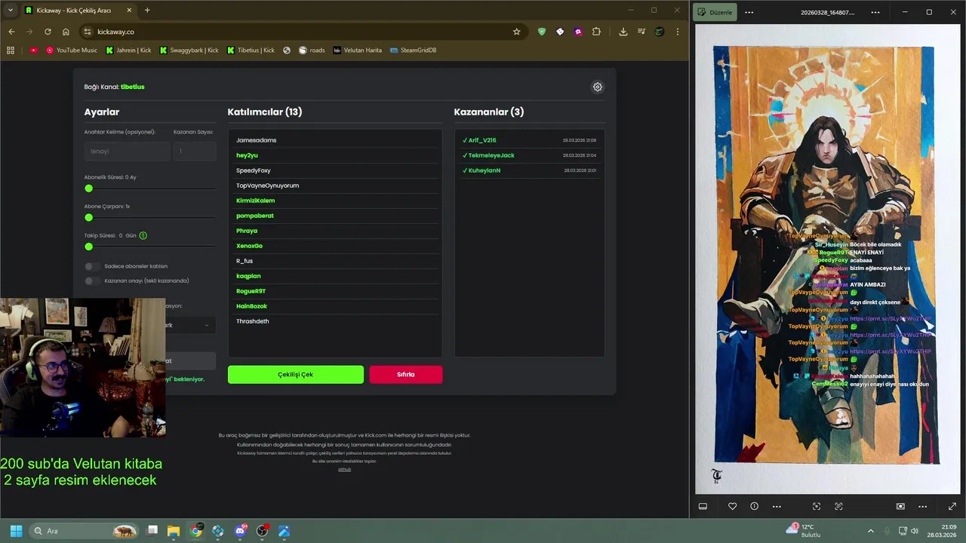Open the Chrome extensions puzzle icon
This screenshot has width=966, height=543.
click(596, 32)
